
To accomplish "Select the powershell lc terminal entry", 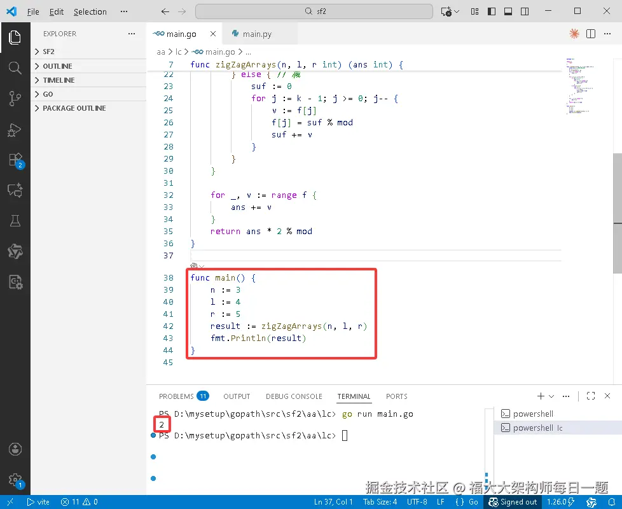I will [x=558, y=428].
